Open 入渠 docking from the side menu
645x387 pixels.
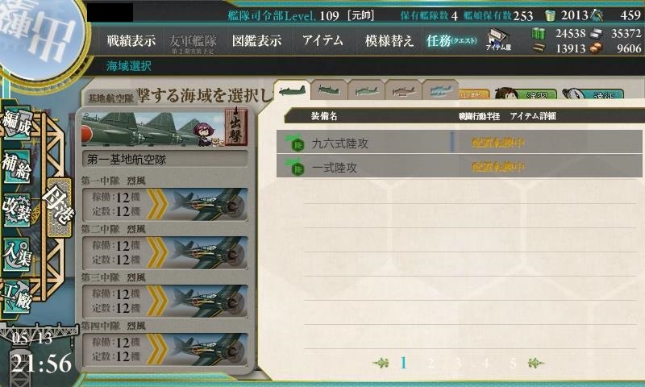(17, 254)
